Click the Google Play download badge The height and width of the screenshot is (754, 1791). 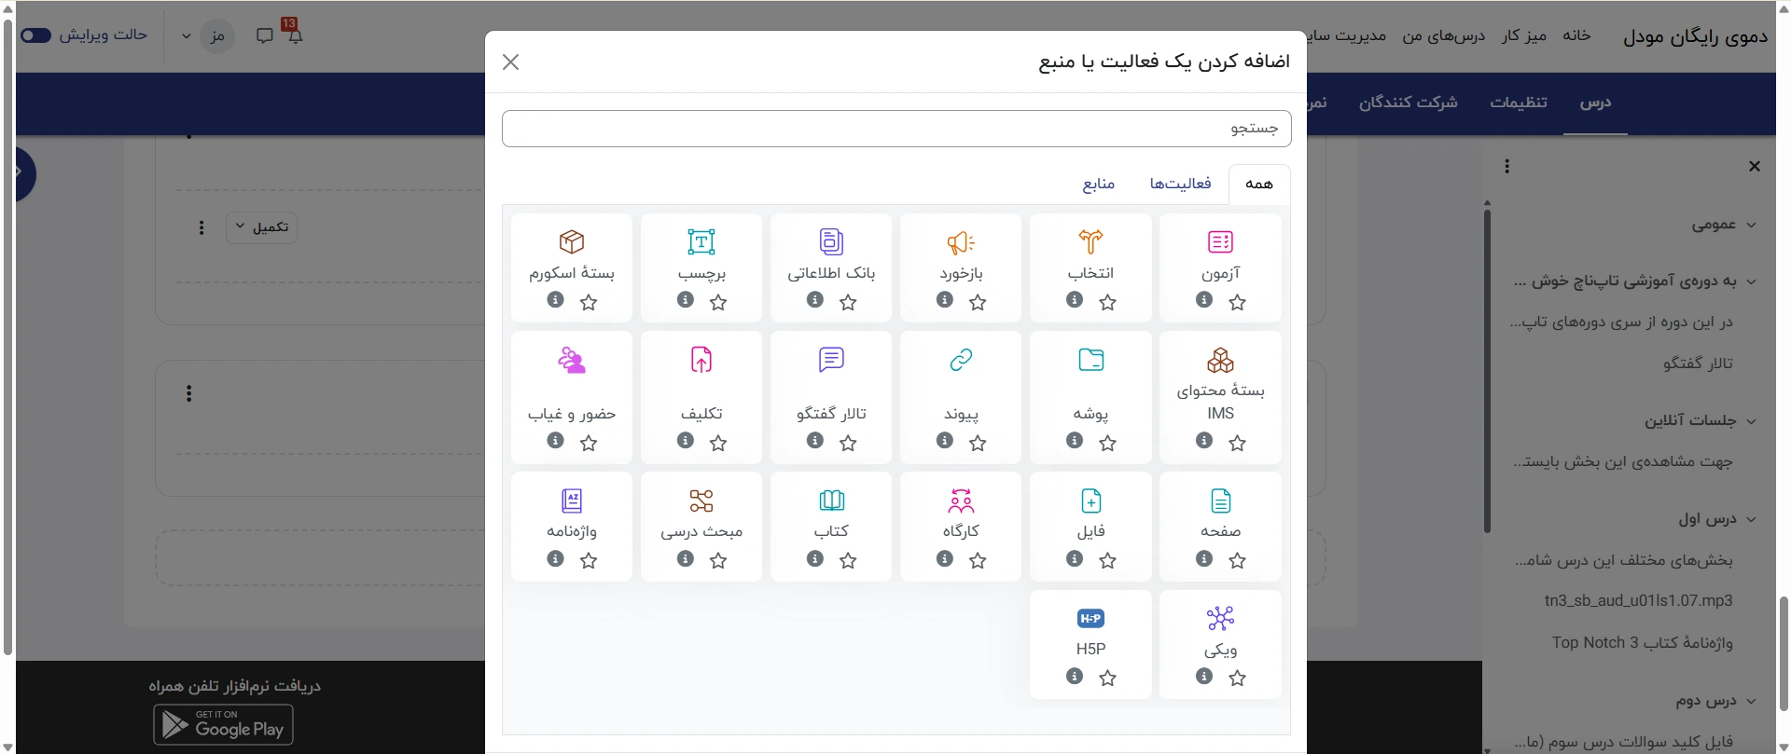(x=223, y=724)
